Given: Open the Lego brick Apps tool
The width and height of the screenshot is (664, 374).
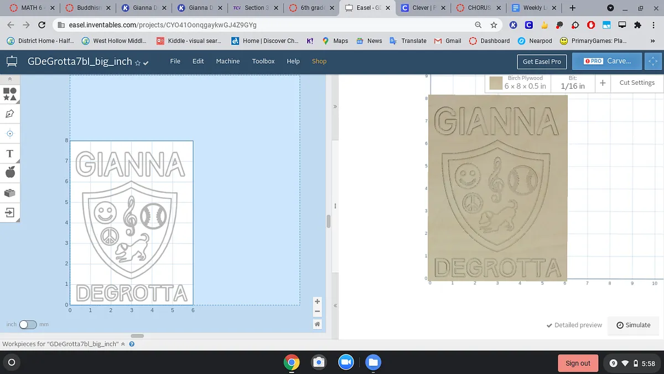Looking at the screenshot, I should click(9, 193).
